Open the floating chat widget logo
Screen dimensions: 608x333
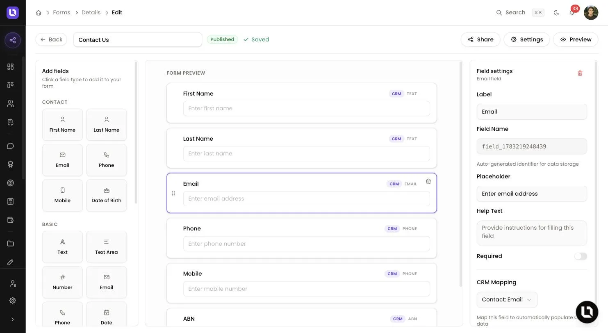587,312
